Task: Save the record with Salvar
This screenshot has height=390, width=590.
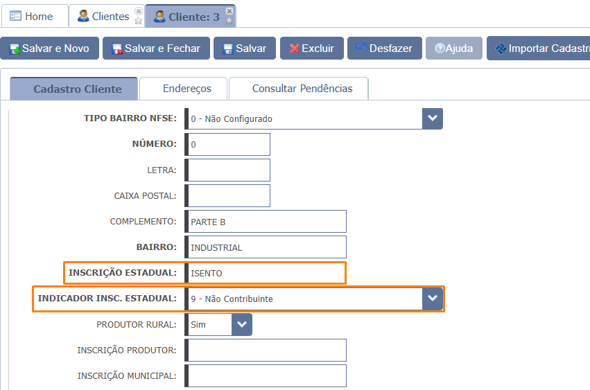Action: click(244, 48)
